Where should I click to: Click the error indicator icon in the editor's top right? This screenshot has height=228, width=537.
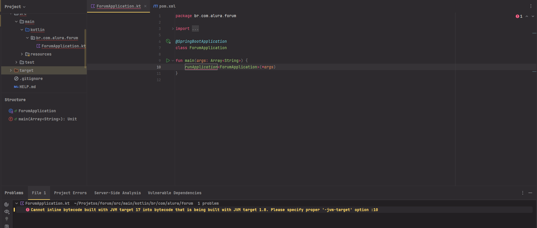(517, 16)
